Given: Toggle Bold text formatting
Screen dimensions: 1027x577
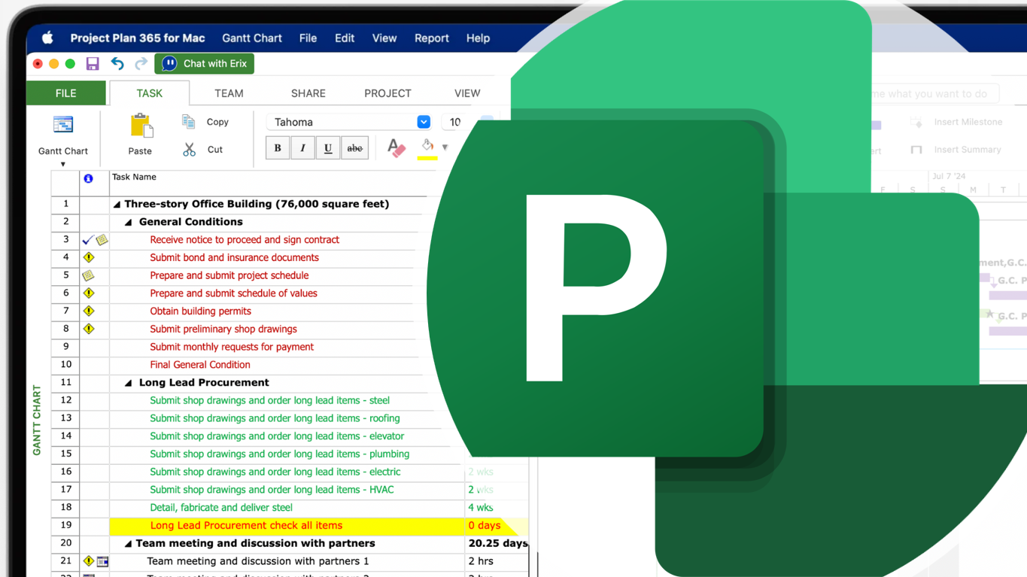Looking at the screenshot, I should [278, 148].
